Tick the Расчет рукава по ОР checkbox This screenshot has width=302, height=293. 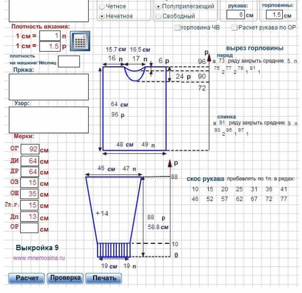point(235,28)
